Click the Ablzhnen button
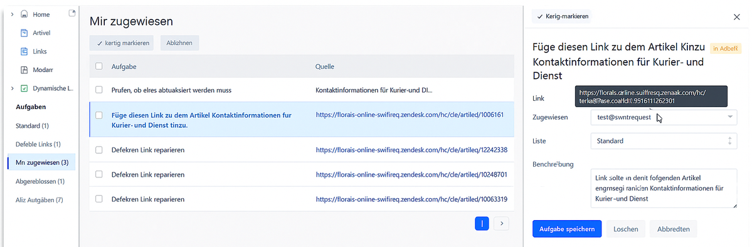 pos(179,43)
